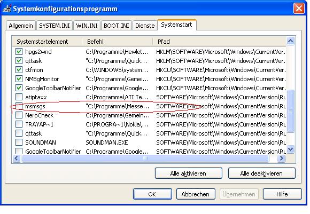The width and height of the screenshot is (310, 214).
Task: Click the Abbrechen button
Action: [196, 194]
